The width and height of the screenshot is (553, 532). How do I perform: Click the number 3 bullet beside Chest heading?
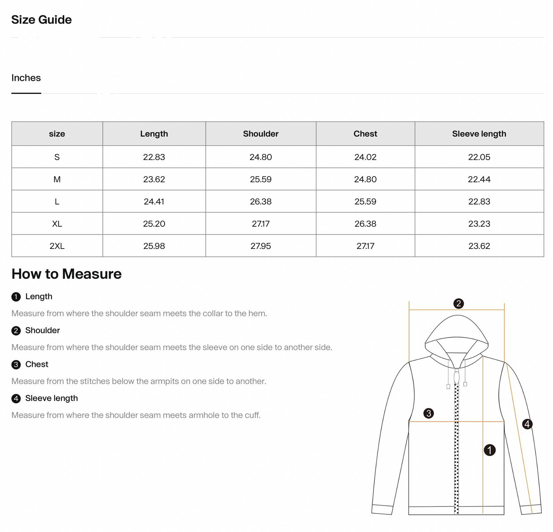coord(16,365)
